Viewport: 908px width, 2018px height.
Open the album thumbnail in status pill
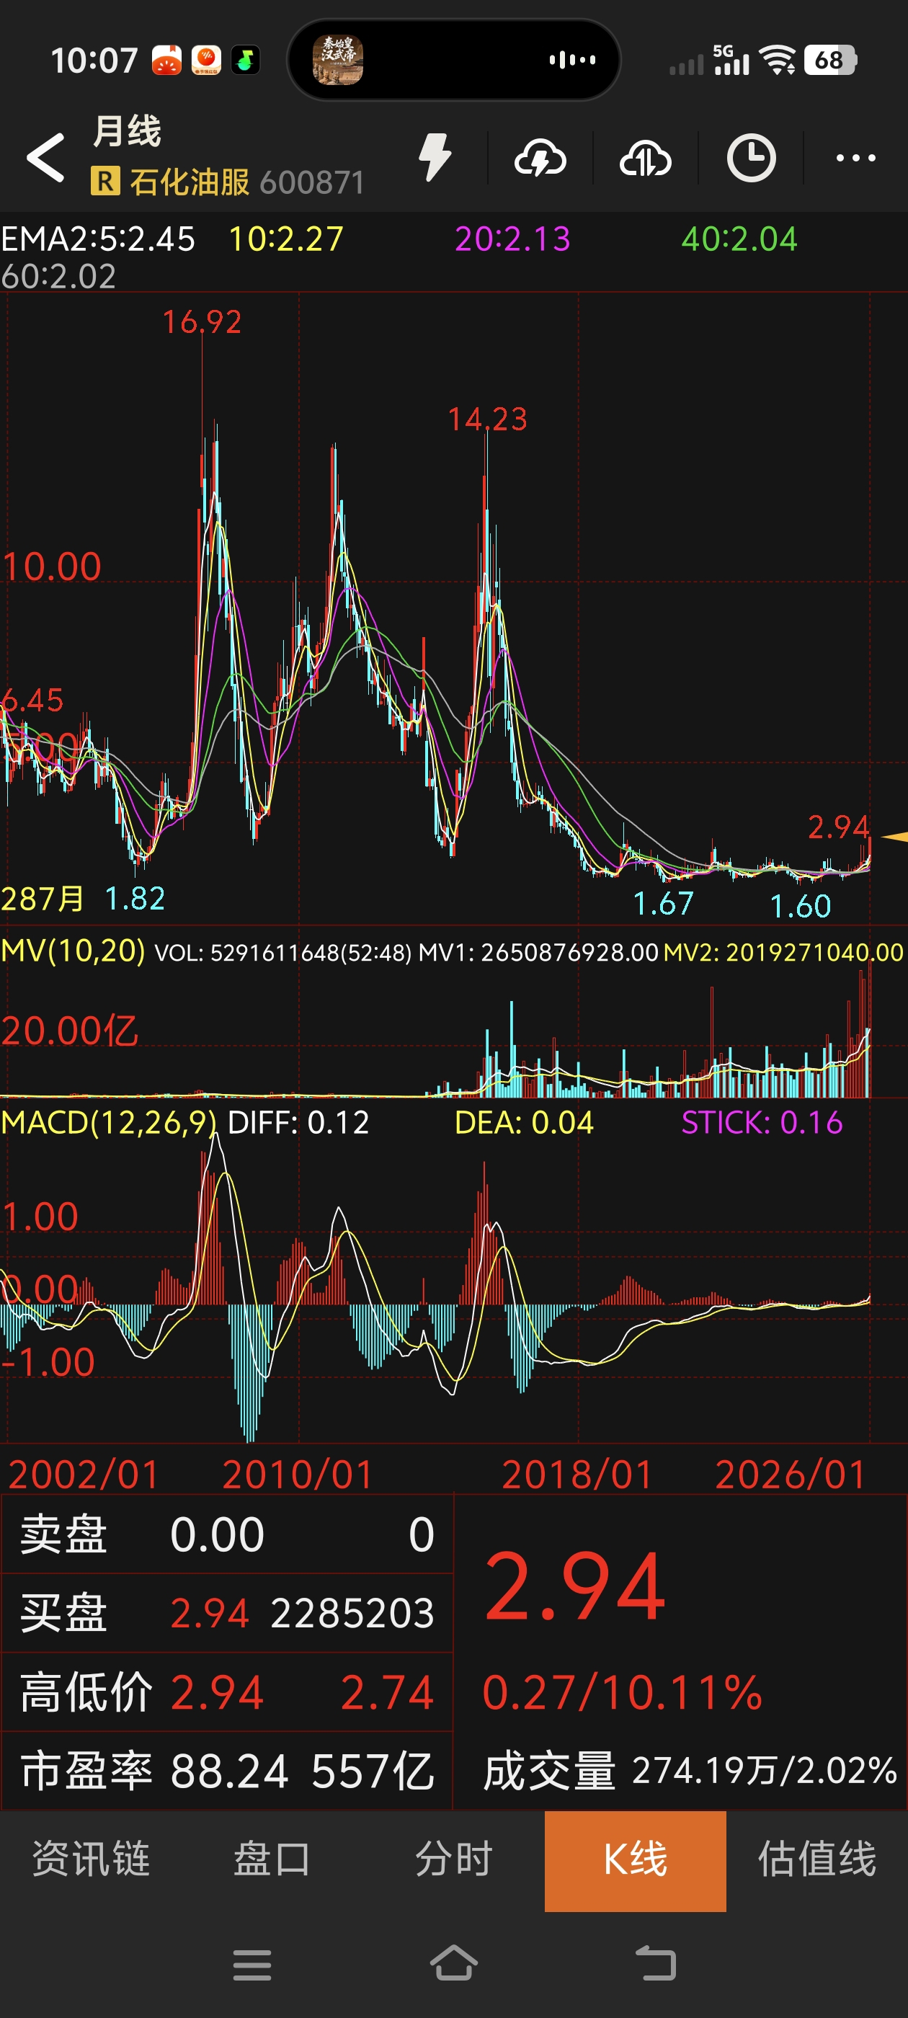pos(338,60)
